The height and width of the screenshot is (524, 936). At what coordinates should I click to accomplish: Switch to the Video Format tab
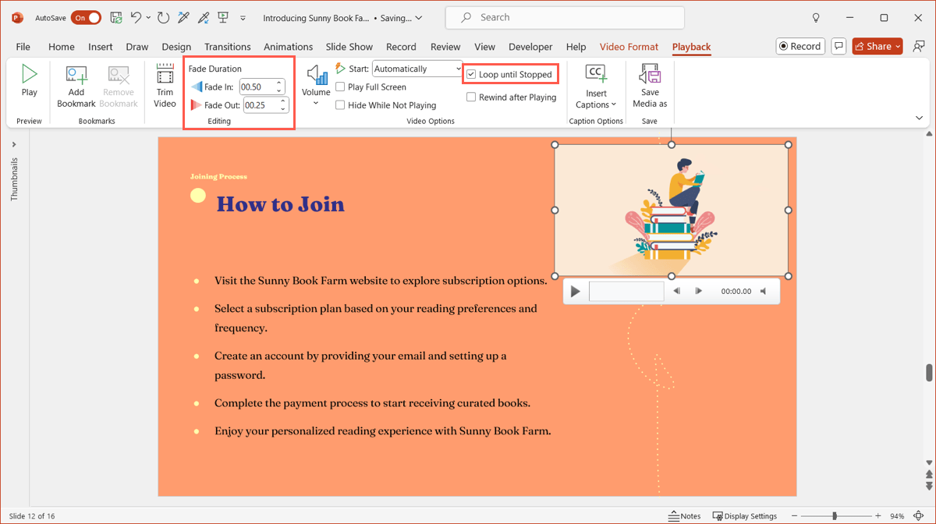pyautogui.click(x=629, y=47)
